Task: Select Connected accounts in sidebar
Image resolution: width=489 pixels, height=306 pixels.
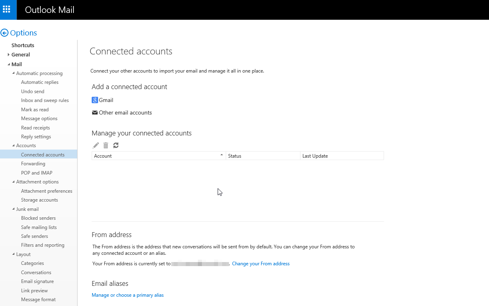Action: (x=38, y=155)
